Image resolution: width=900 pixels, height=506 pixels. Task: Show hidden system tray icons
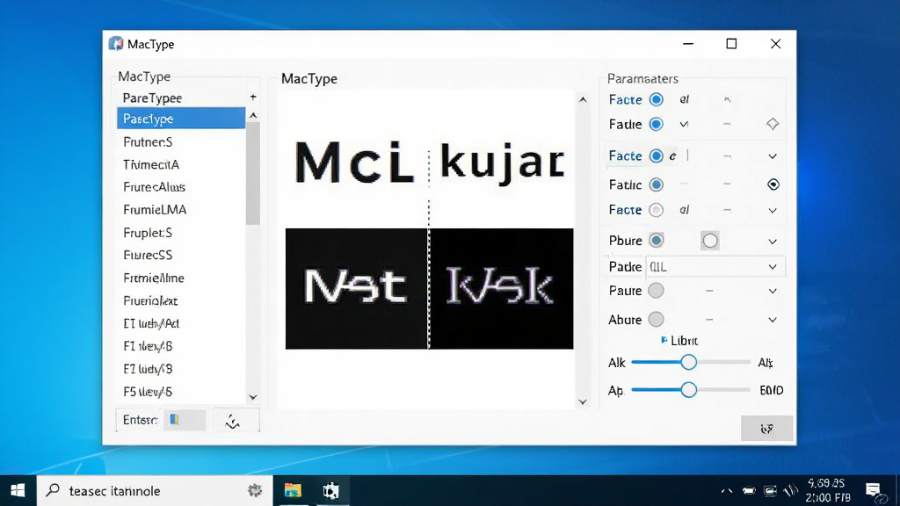coord(727,490)
